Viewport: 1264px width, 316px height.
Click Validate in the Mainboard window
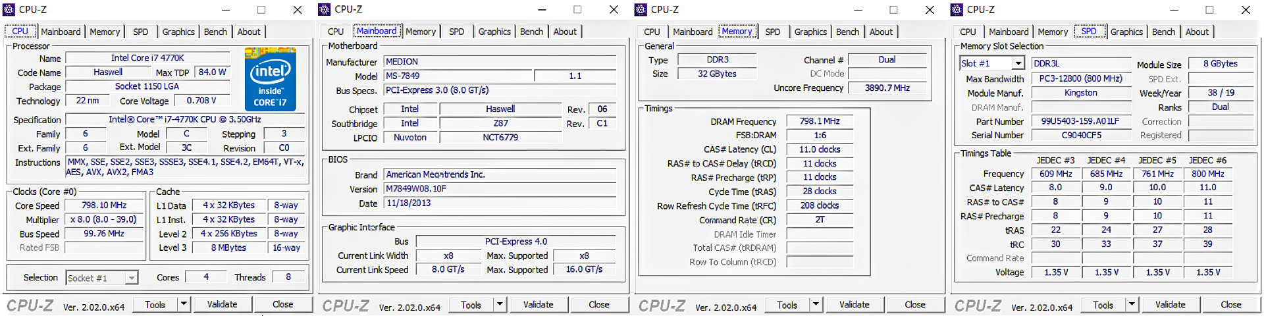(538, 305)
